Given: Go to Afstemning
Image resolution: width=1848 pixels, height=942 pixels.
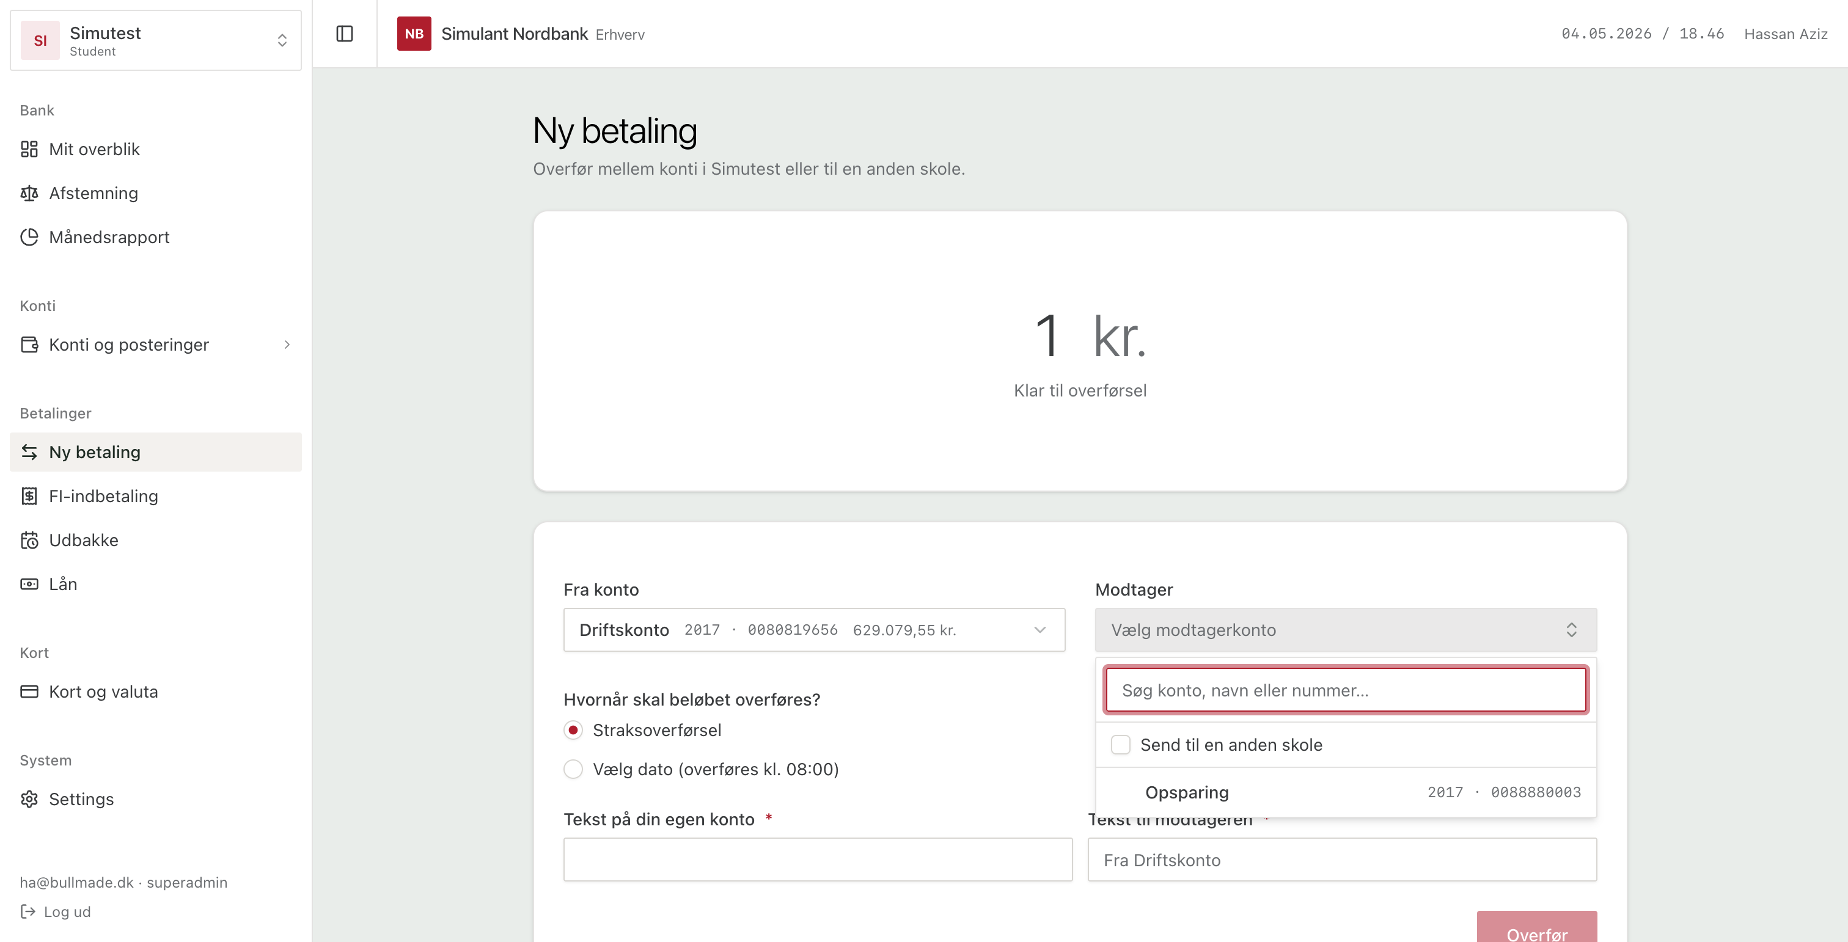Looking at the screenshot, I should point(156,193).
